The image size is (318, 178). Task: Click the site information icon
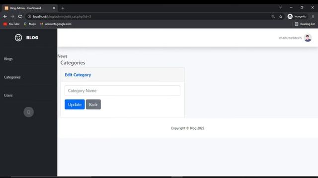[x=29, y=16]
